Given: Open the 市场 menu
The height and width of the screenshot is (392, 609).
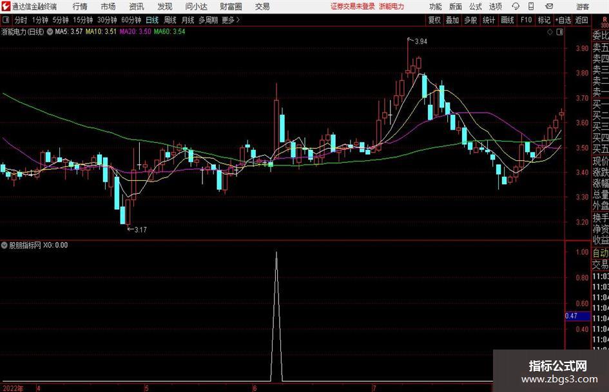Looking at the screenshot, I should (108, 6).
